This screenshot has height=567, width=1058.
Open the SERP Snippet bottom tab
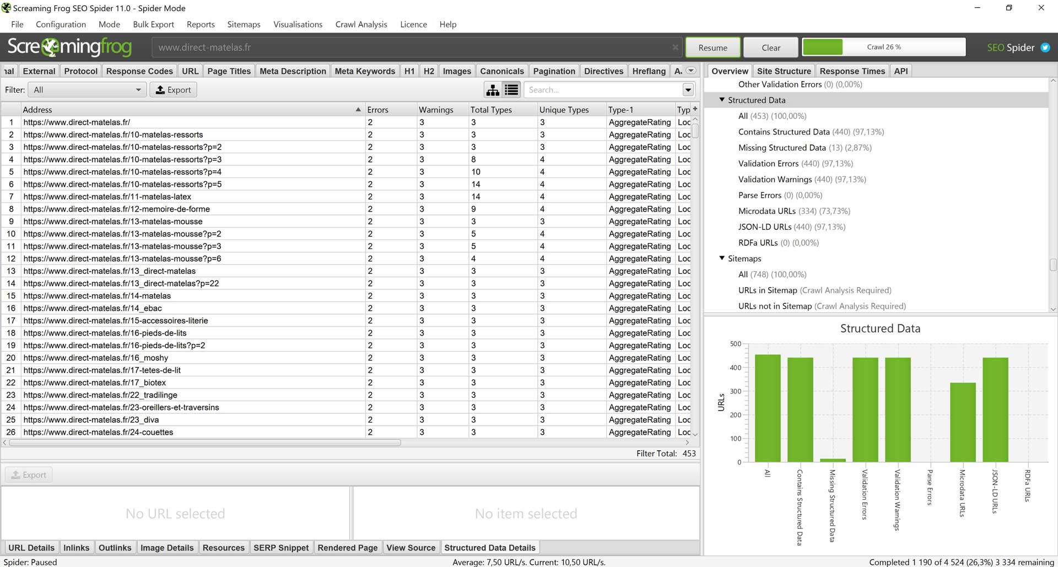pos(281,548)
